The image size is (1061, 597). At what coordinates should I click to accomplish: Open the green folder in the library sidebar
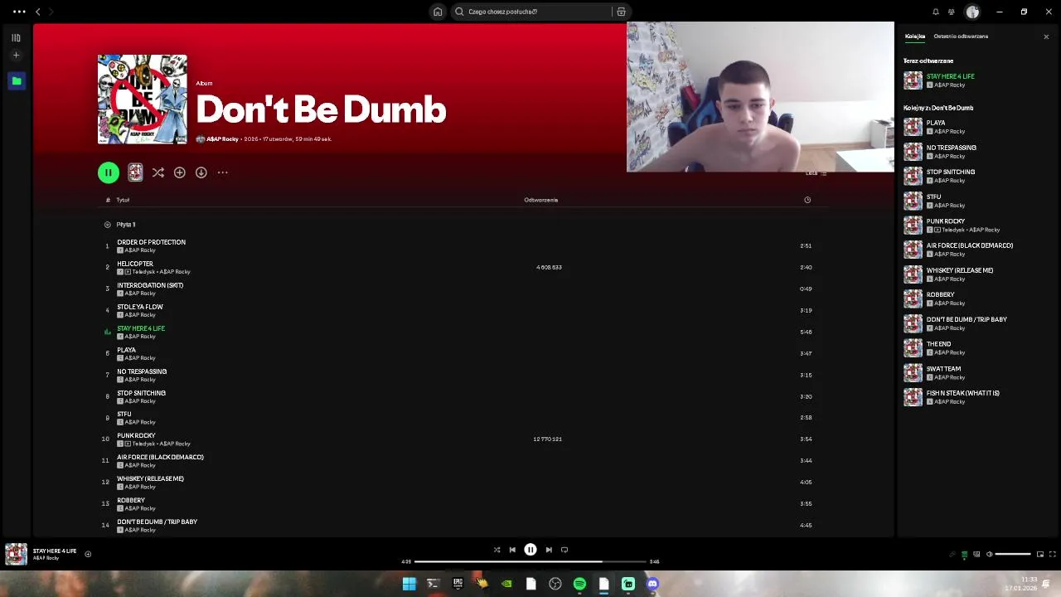click(17, 81)
